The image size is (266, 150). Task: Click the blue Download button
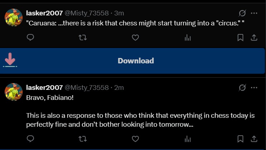[x=136, y=61]
